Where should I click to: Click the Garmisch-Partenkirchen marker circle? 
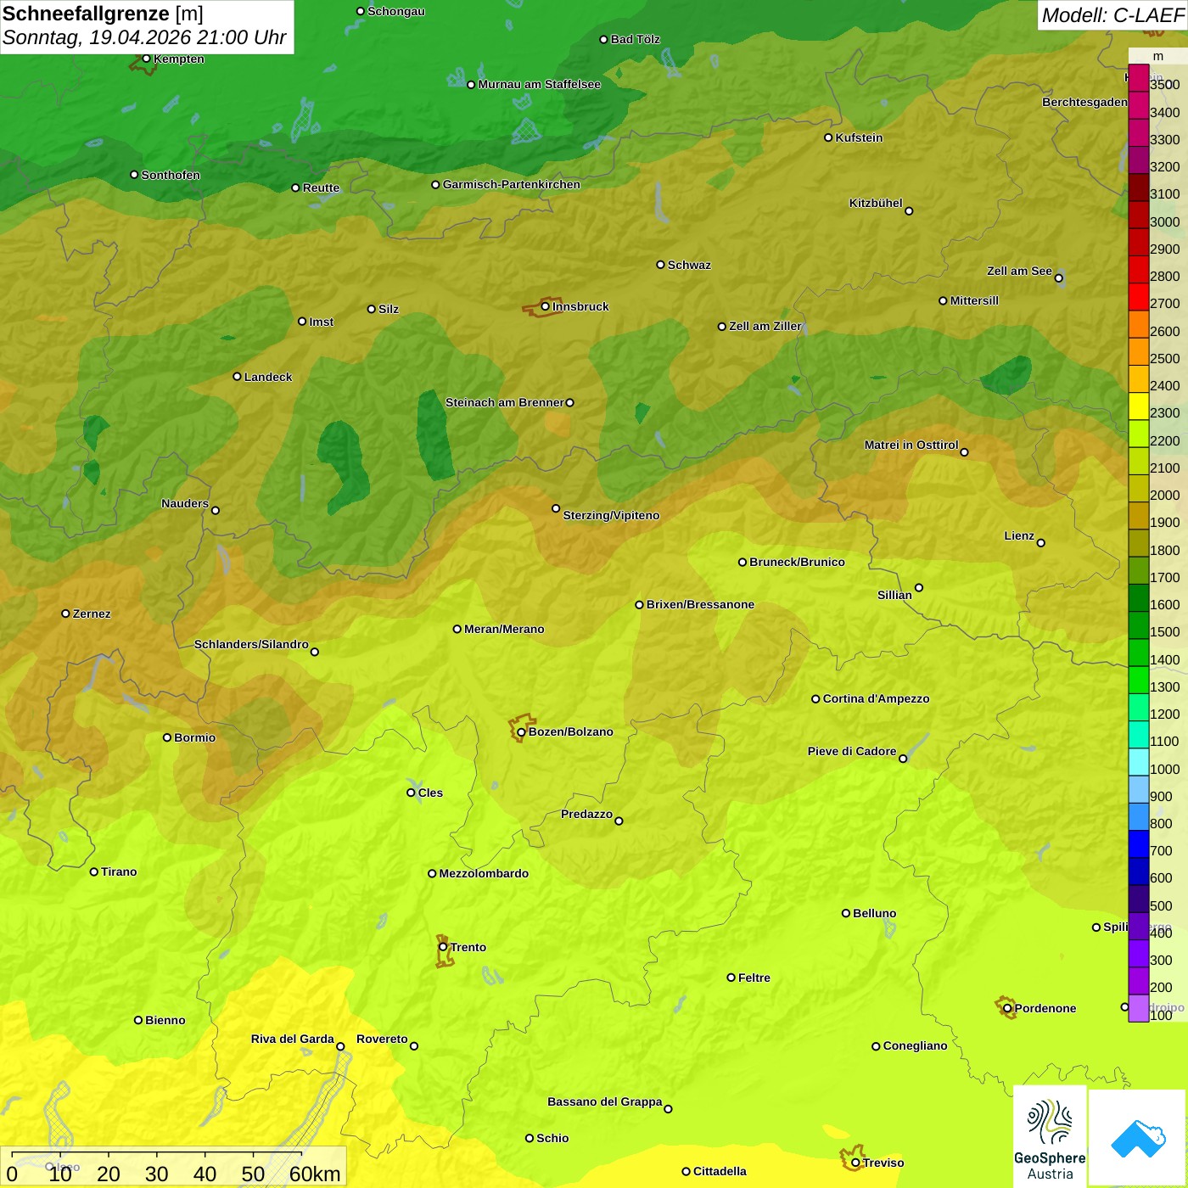435,184
